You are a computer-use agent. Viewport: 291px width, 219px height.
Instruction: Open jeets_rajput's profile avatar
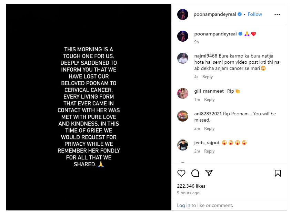pyautogui.click(x=183, y=145)
